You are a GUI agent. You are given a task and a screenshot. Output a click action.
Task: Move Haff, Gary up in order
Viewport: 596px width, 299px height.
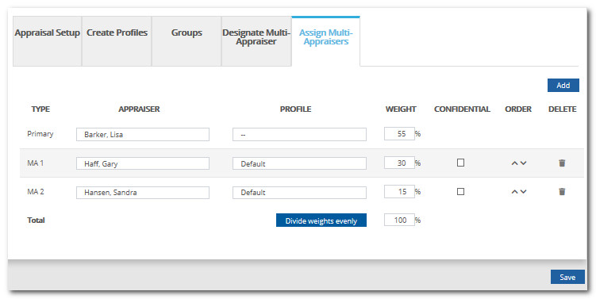[514, 163]
